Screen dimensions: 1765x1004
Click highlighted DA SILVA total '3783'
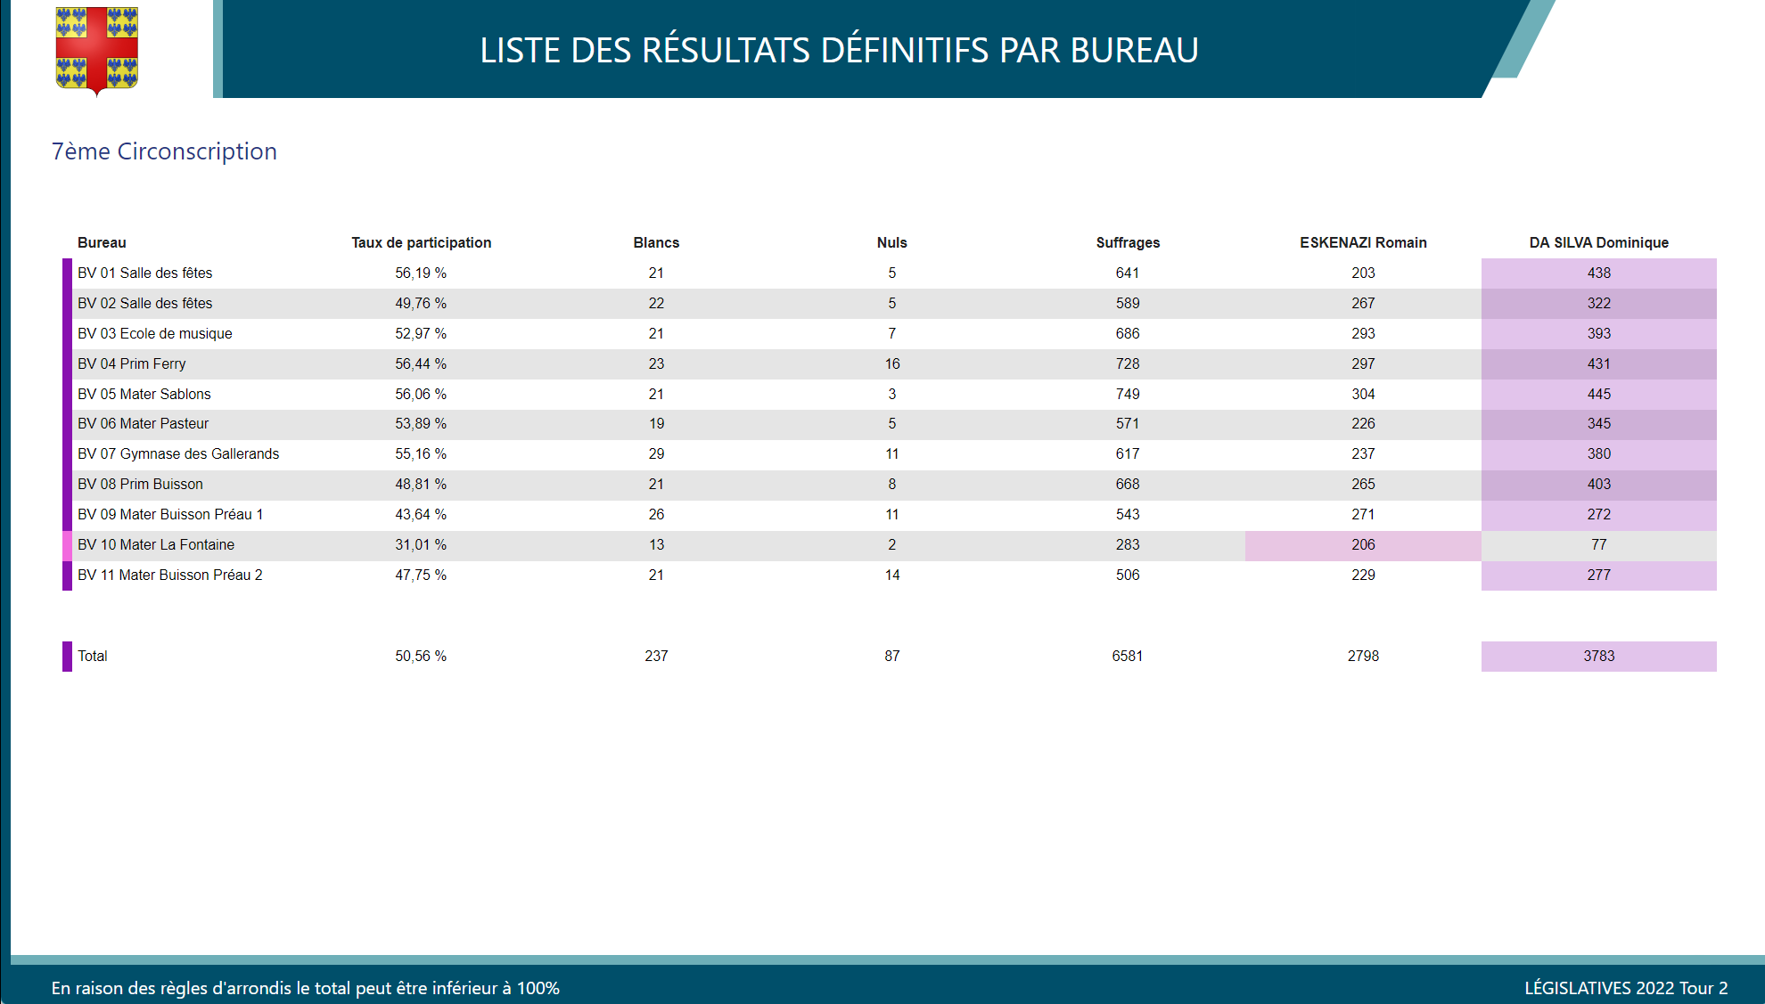(x=1599, y=657)
